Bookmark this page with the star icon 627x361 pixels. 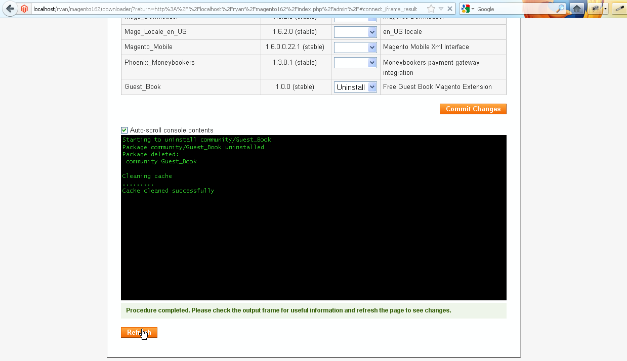[x=431, y=9]
